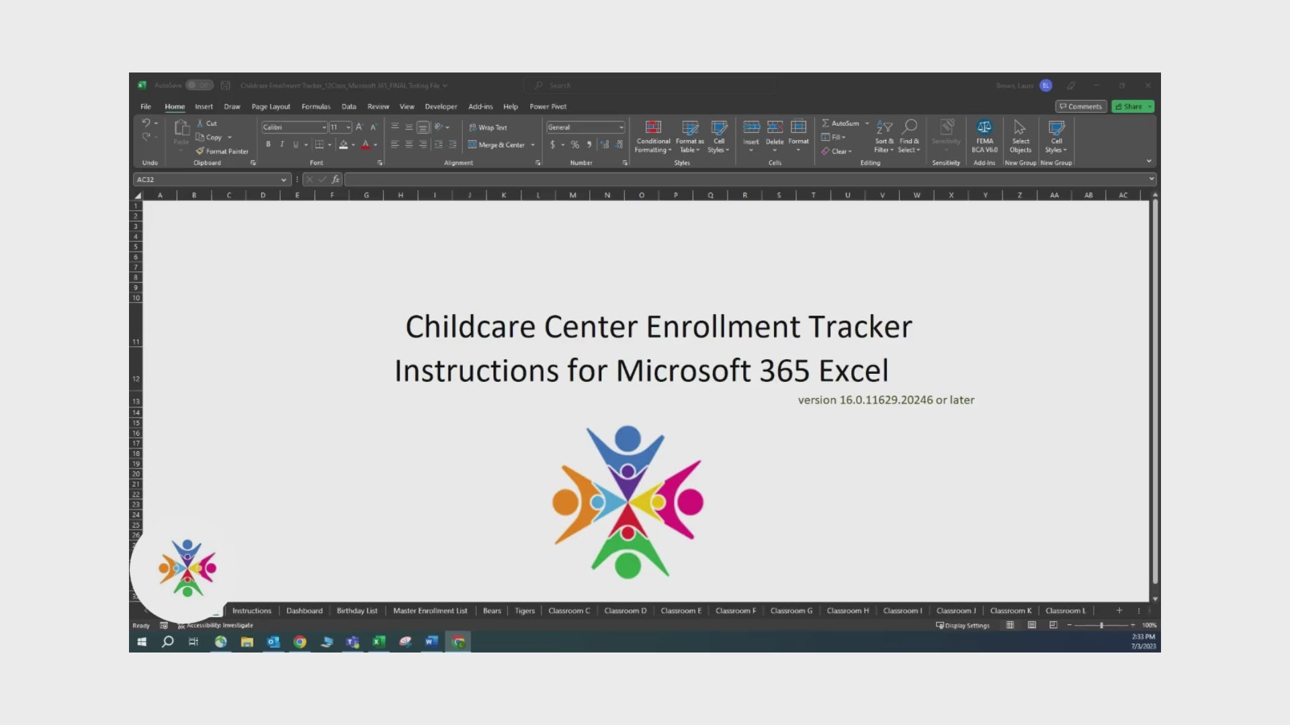Click the Comments button
The width and height of the screenshot is (1290, 725).
[x=1081, y=107]
